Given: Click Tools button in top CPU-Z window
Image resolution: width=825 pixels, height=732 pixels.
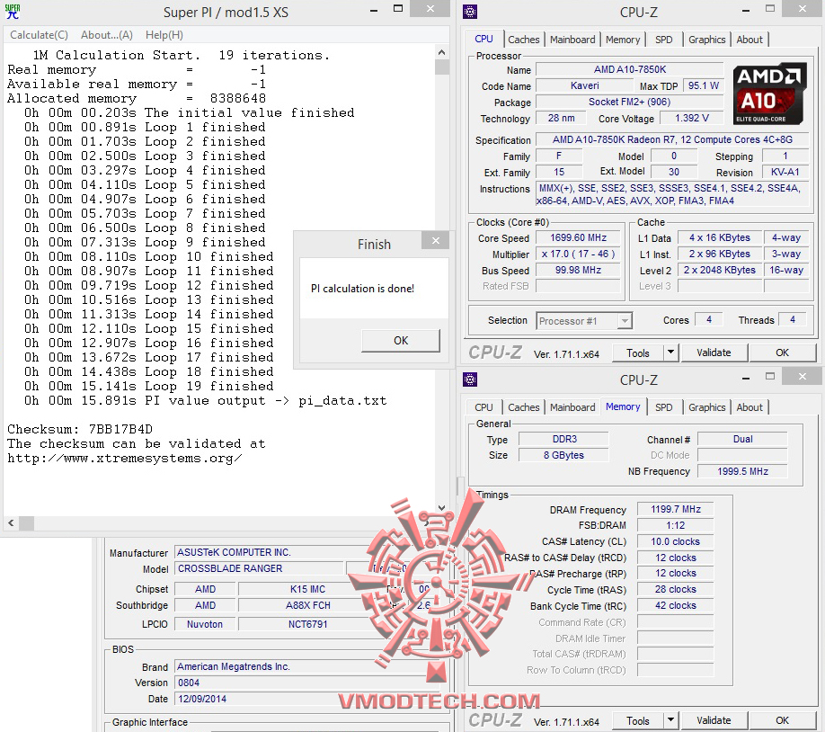Looking at the screenshot, I should (x=638, y=353).
